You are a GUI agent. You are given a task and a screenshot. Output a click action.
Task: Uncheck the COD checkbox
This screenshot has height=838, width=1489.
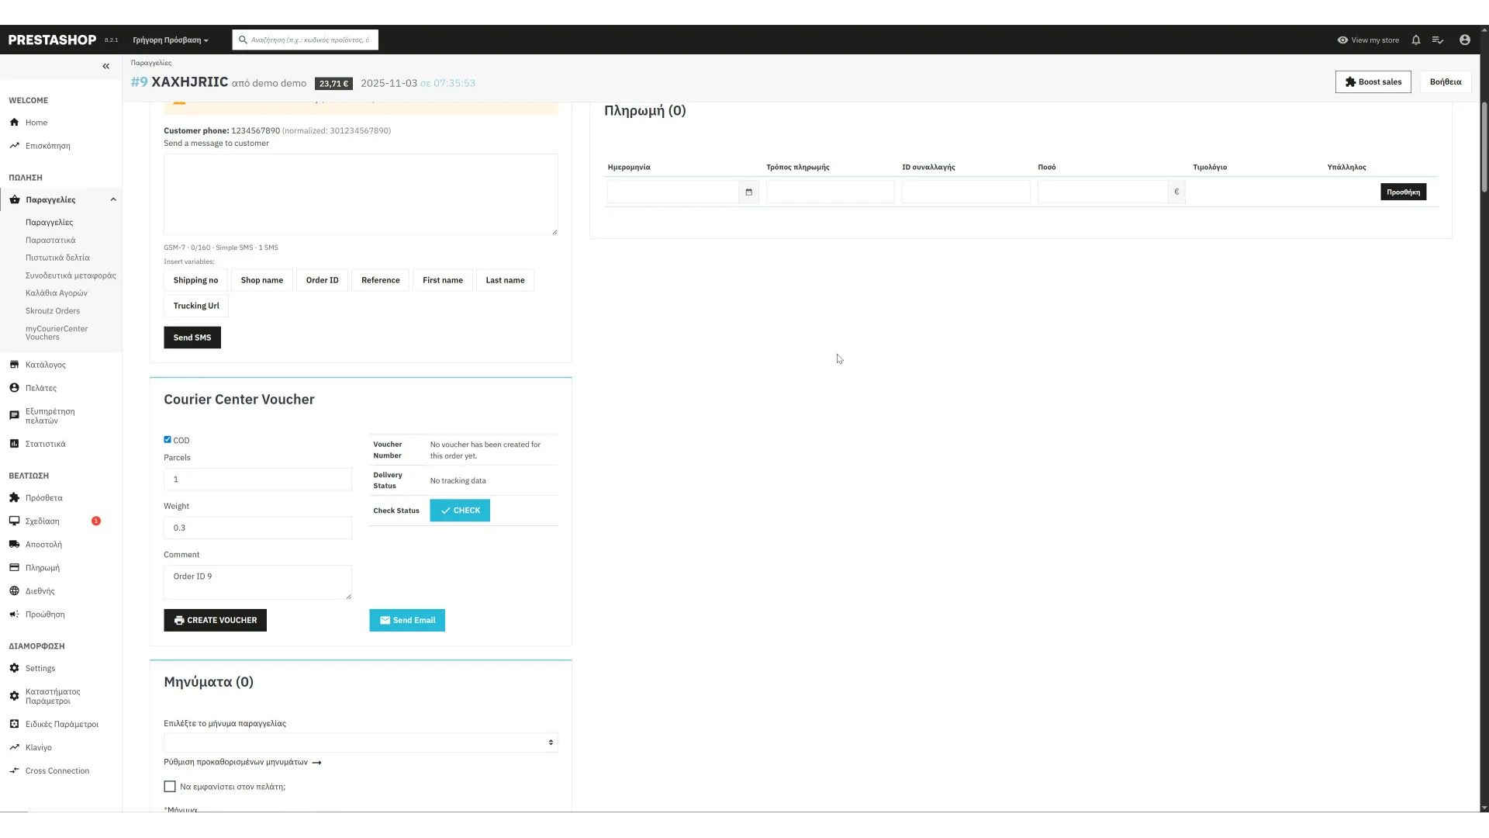(x=168, y=440)
